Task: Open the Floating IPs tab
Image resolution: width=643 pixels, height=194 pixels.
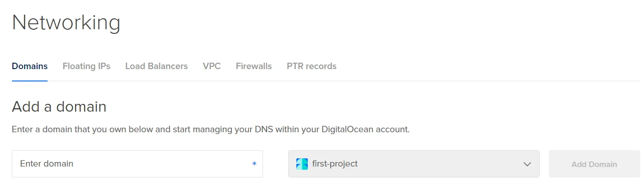Action: point(86,66)
